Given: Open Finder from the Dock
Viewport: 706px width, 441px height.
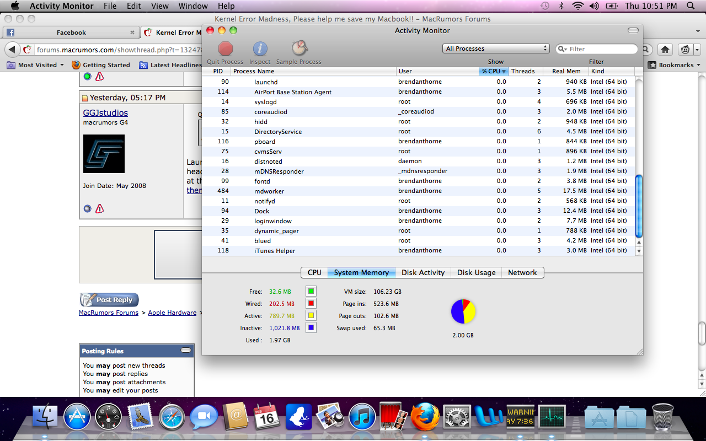Looking at the screenshot, I should pos(45,417).
